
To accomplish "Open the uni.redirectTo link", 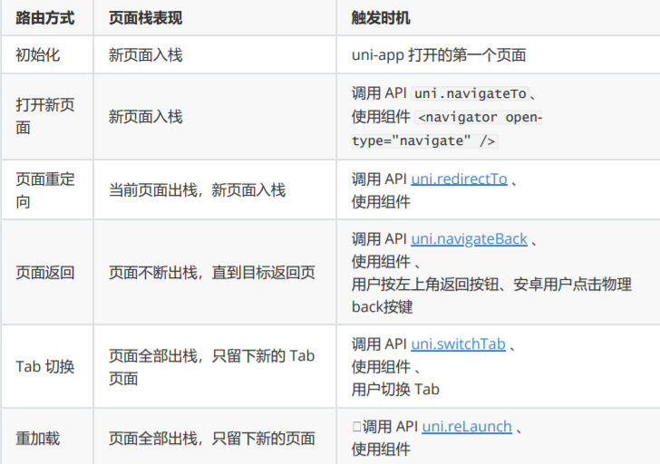I will click(x=459, y=179).
